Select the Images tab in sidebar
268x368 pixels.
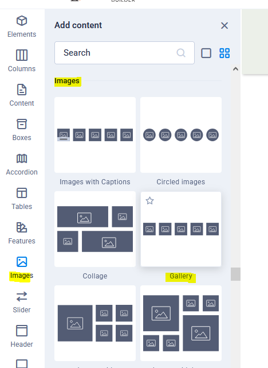pos(22,268)
